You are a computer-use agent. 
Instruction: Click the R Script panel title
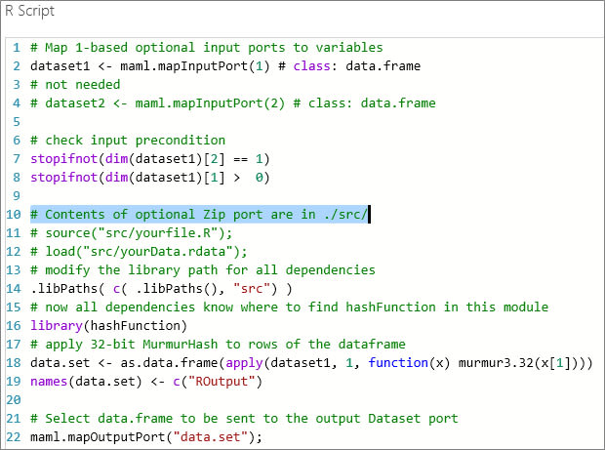coord(29,13)
